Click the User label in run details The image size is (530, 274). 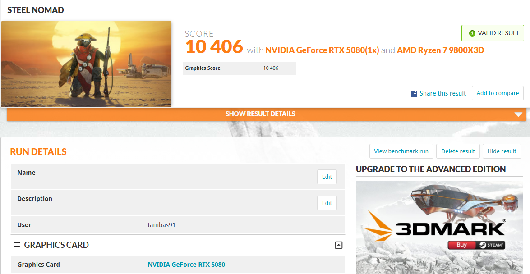coord(24,225)
